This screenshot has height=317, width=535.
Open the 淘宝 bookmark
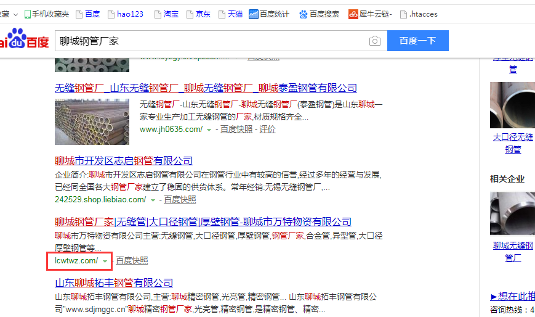tap(166, 14)
